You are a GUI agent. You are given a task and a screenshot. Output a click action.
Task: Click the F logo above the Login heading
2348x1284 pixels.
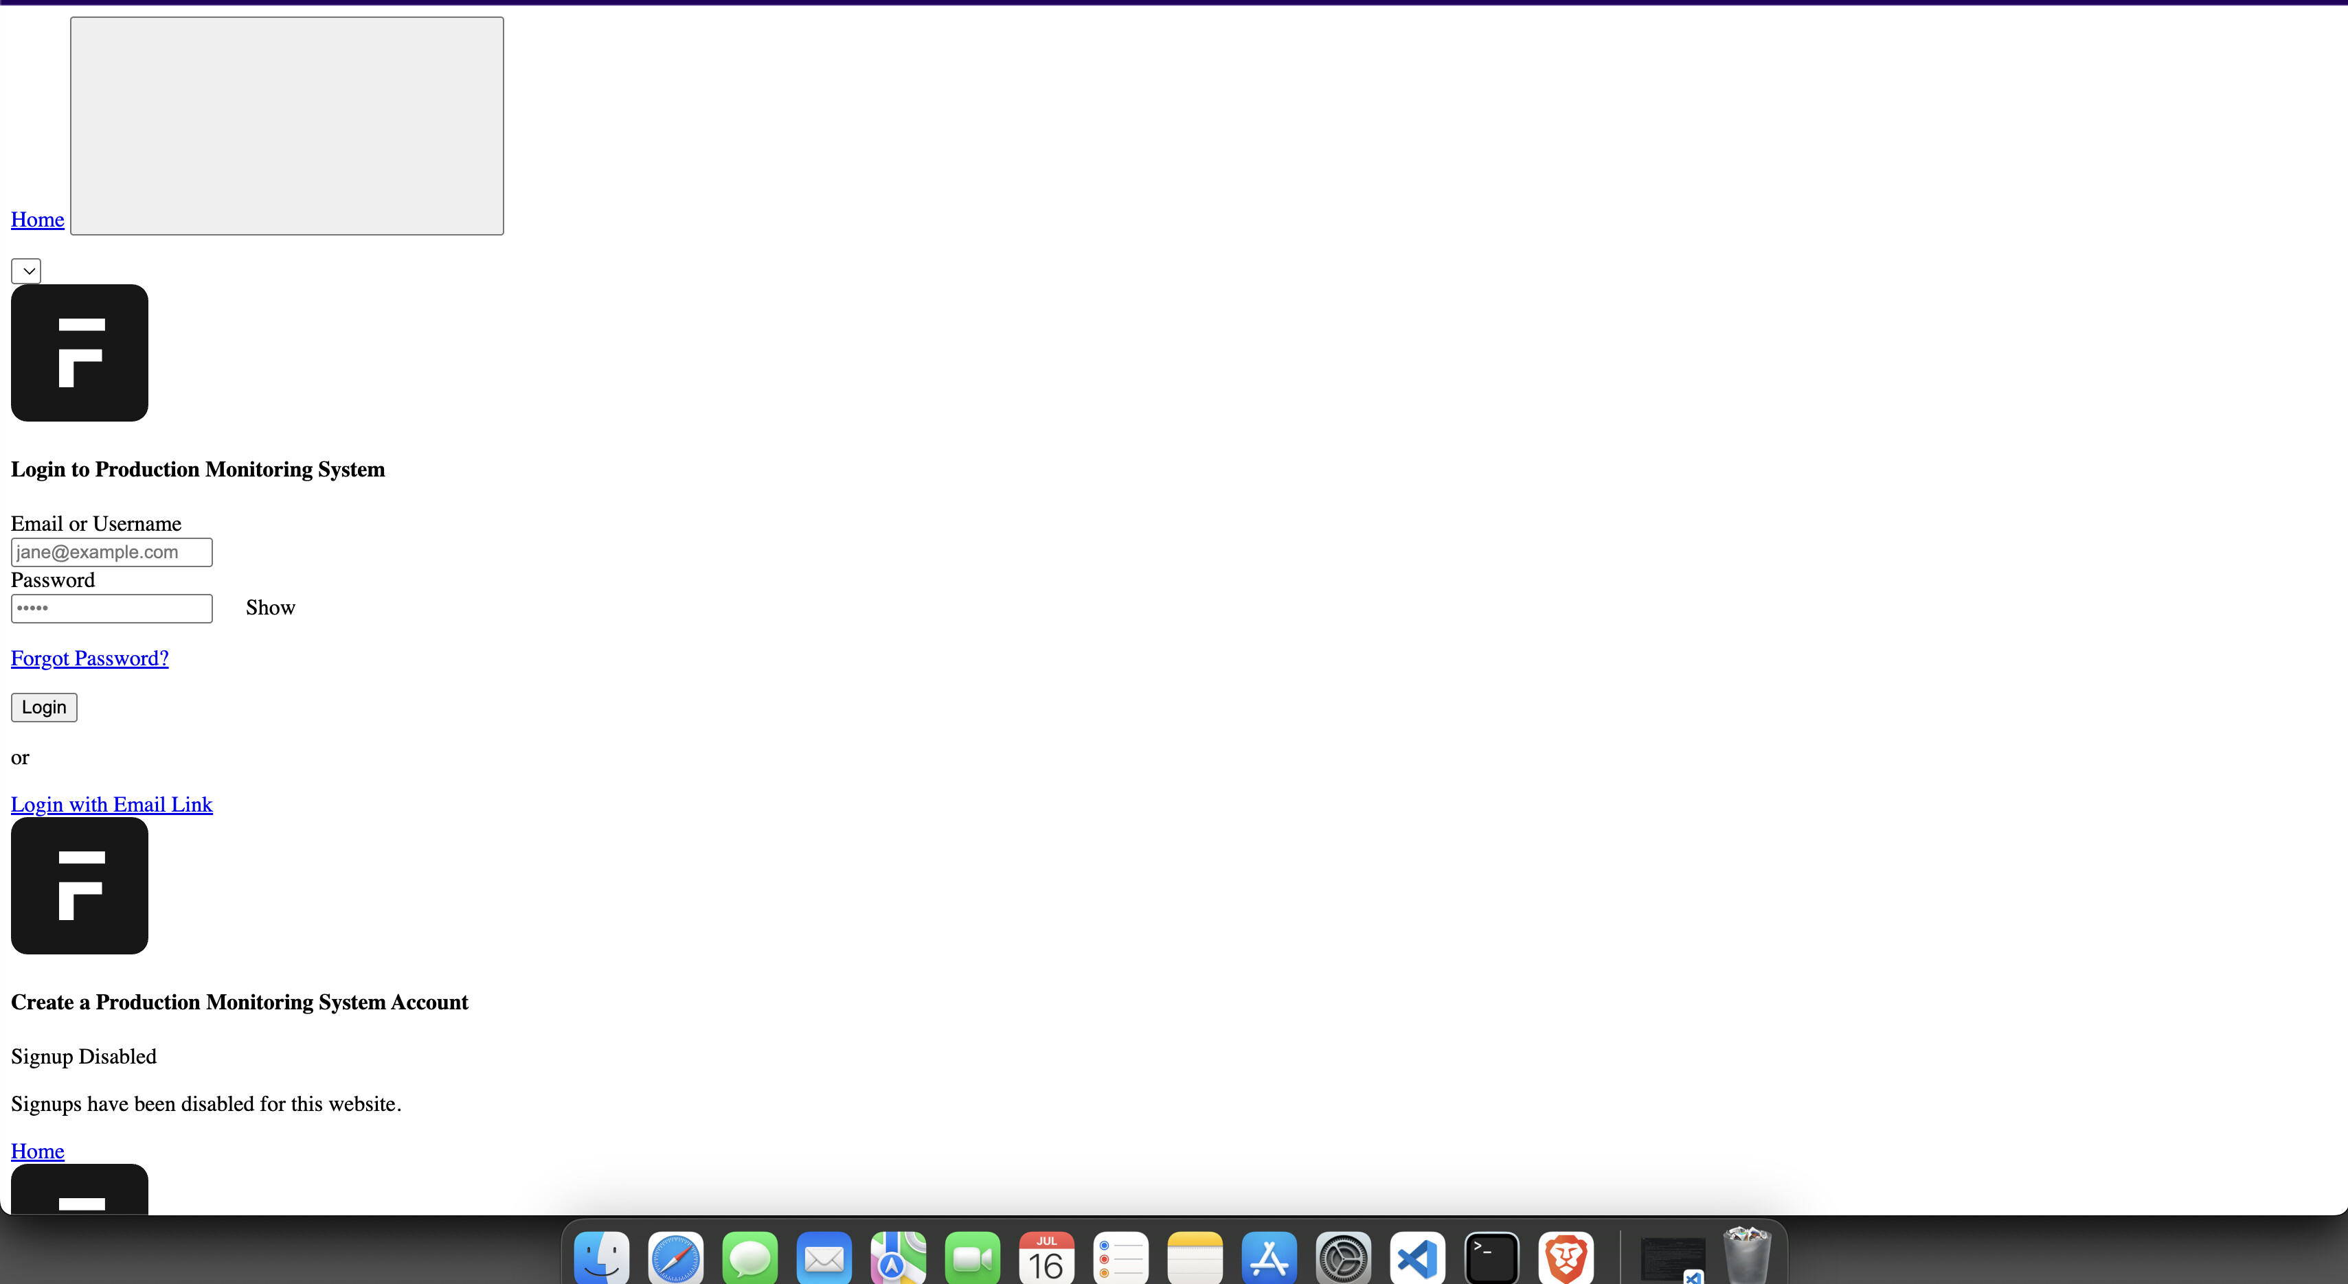(x=79, y=353)
